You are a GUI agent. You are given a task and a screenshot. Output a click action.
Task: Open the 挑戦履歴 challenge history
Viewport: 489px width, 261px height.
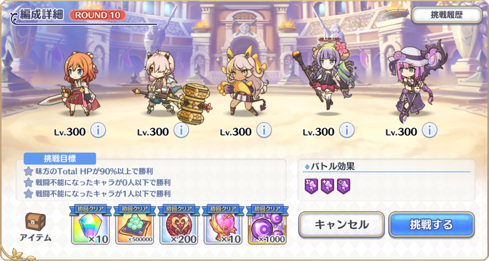tap(446, 15)
